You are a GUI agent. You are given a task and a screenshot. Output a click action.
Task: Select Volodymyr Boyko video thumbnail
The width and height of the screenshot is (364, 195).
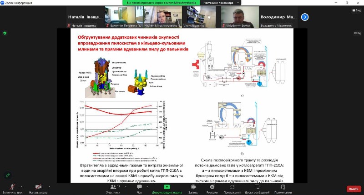click(240, 17)
